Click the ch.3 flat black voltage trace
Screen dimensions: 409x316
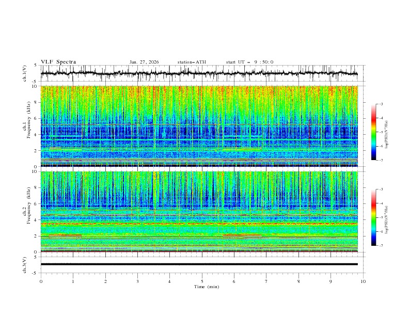pyautogui.click(x=199, y=264)
